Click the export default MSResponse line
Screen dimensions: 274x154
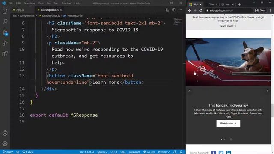(x=64, y=115)
